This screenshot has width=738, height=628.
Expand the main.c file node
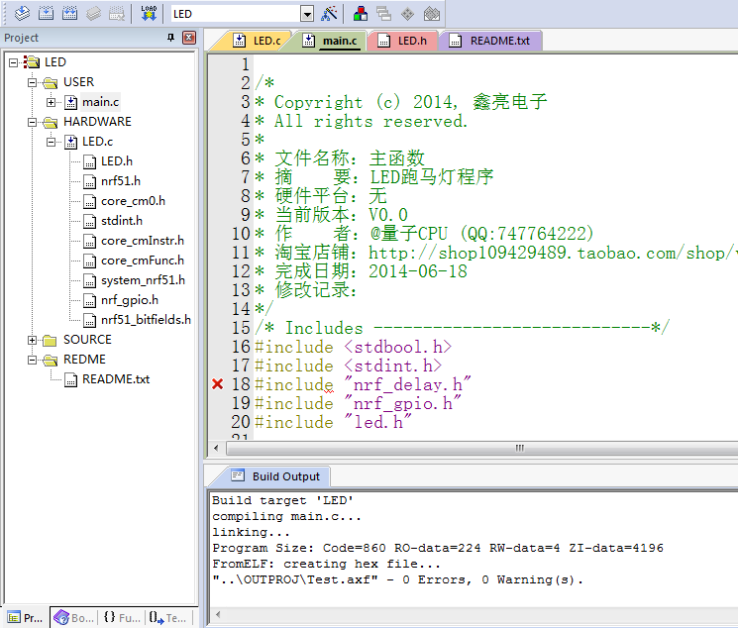tap(51, 102)
